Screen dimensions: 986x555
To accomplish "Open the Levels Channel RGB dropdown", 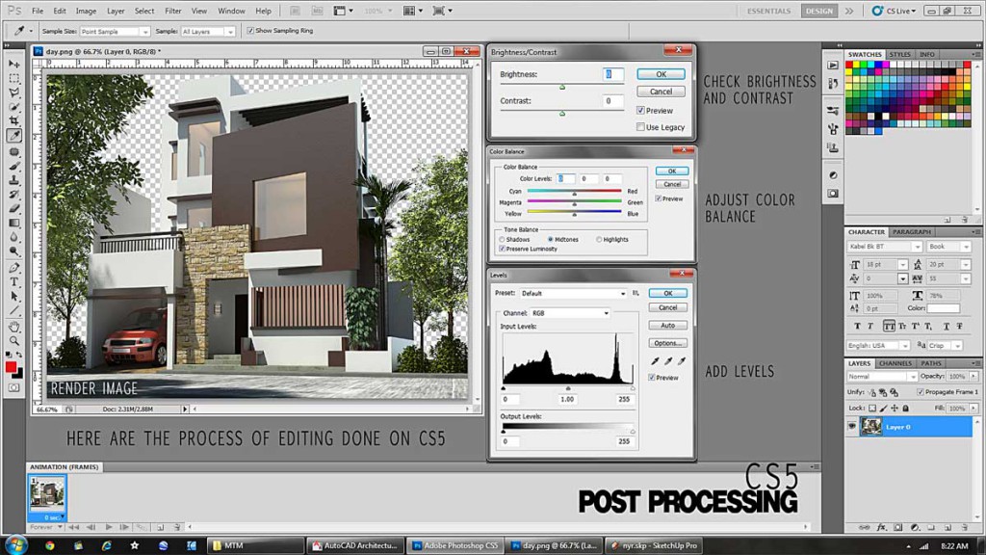I will 570,313.
